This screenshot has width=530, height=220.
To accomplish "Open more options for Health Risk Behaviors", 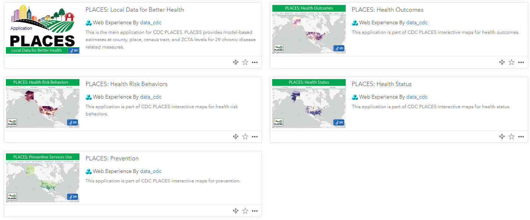I will (x=255, y=136).
